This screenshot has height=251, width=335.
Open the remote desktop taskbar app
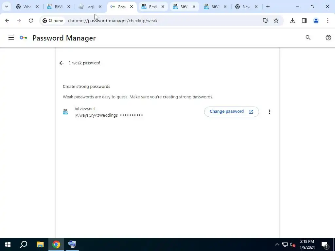[x=72, y=244]
